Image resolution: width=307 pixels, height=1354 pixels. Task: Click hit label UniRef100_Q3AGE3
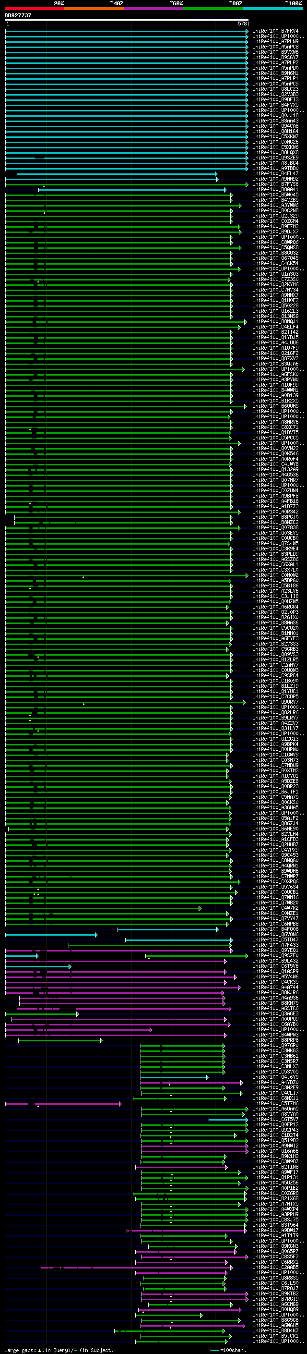pos(275,1013)
